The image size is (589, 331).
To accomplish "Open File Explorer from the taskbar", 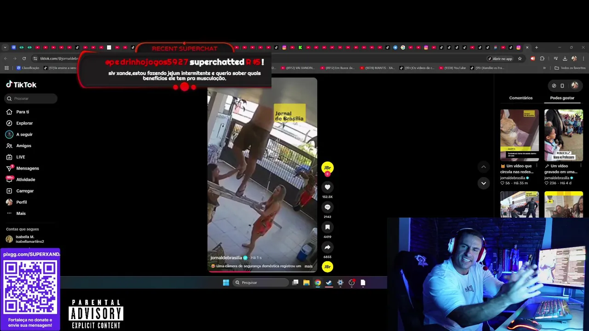I will pos(306,282).
